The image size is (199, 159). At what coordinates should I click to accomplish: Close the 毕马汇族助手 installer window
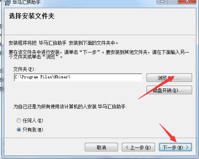pyautogui.click(x=187, y=2)
